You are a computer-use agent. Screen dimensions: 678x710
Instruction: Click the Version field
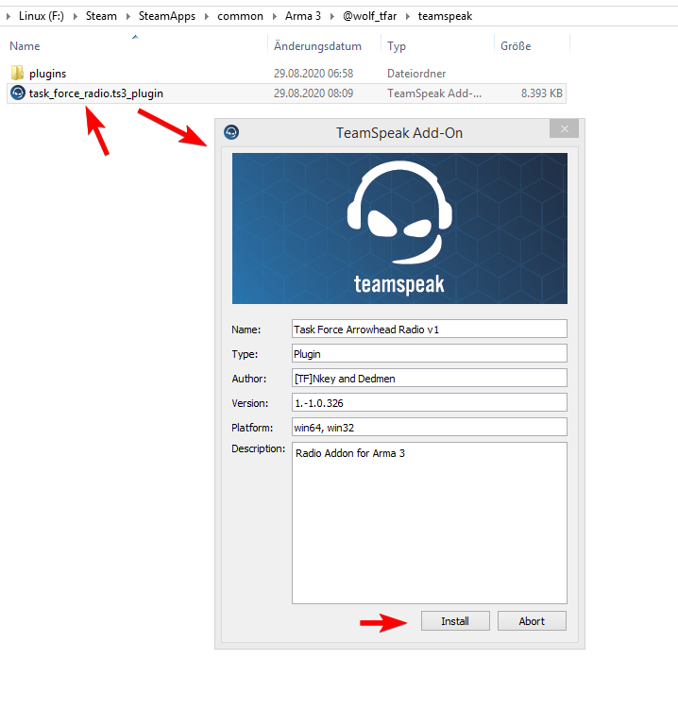(x=429, y=402)
